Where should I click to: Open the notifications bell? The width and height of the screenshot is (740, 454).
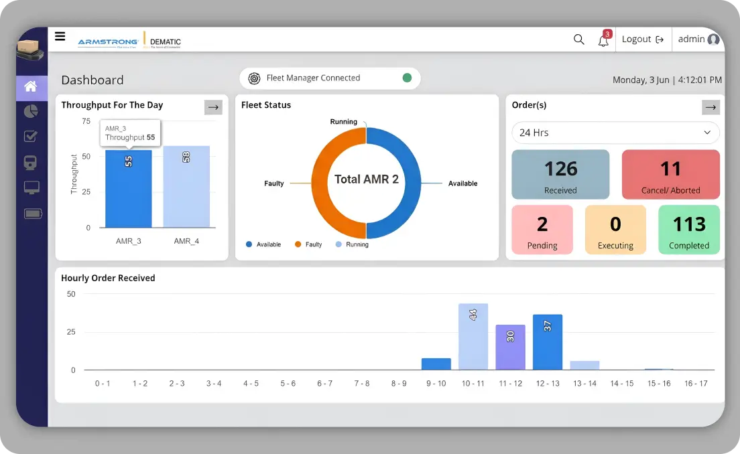604,40
